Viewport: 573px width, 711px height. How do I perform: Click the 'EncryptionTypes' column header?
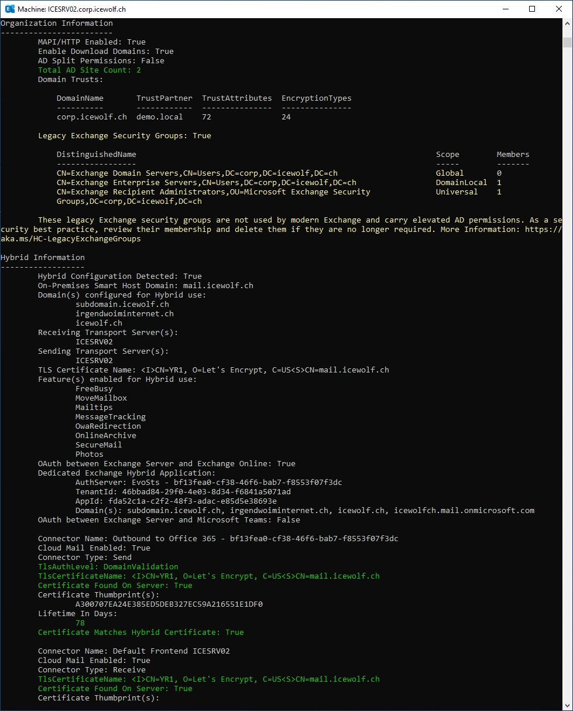tap(317, 98)
